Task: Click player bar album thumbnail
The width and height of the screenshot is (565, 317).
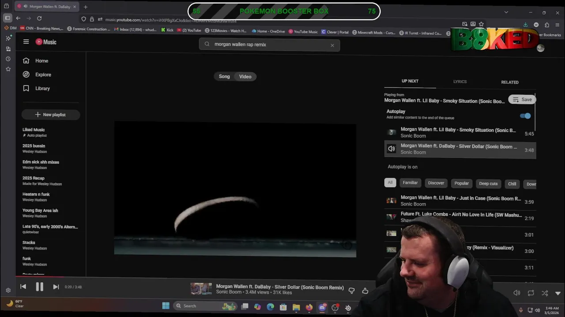Action: (x=201, y=289)
